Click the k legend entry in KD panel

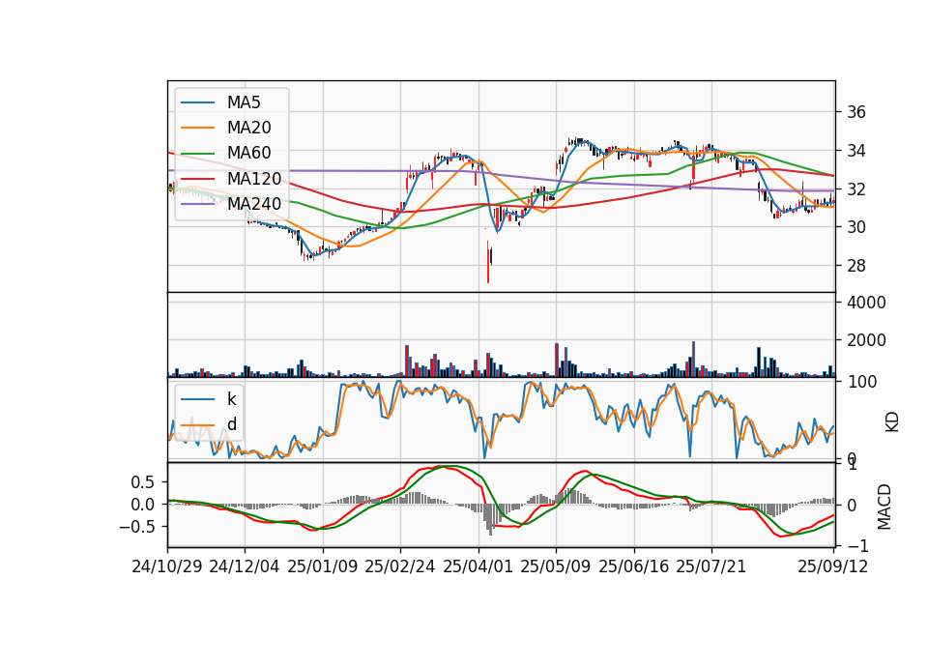tap(231, 399)
